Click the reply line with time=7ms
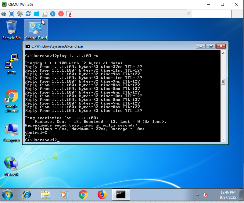Viewport: 244px width, 203px height. (x=82, y=103)
